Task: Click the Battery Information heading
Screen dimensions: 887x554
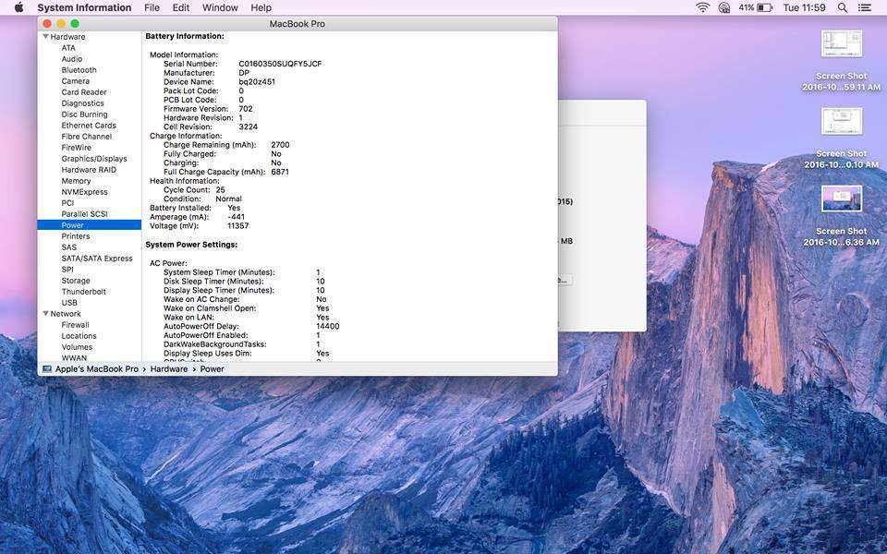Action: click(185, 36)
